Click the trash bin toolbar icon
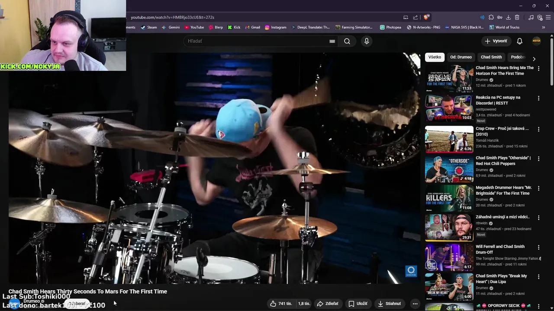 [x=517, y=17]
